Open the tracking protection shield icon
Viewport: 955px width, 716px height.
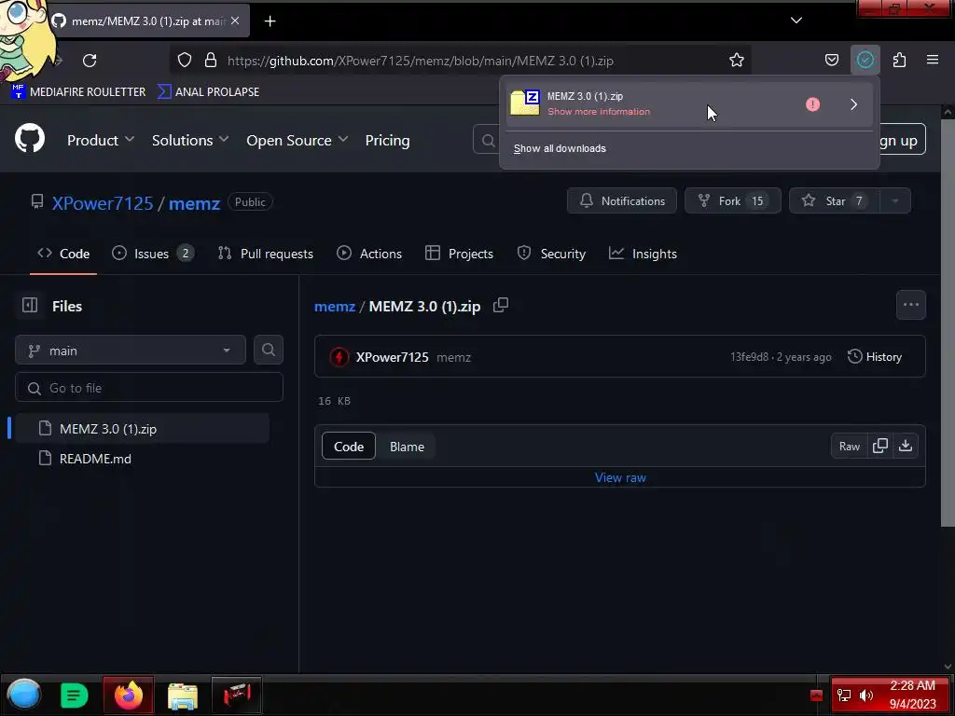[185, 61]
